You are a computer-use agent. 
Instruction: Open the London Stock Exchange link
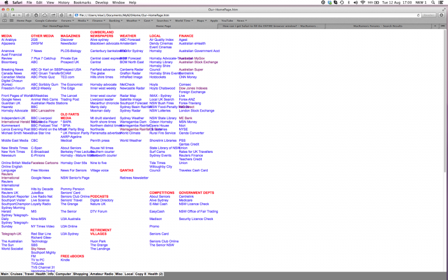click(197, 110)
